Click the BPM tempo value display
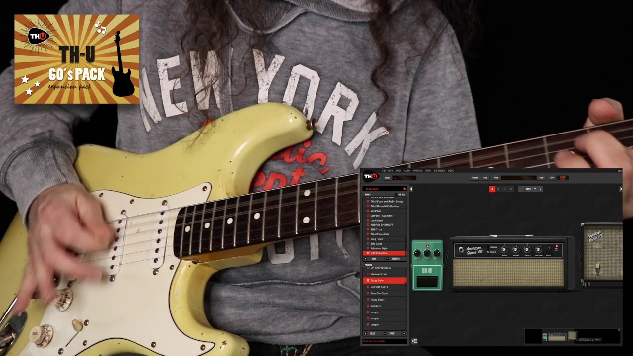 563,178
